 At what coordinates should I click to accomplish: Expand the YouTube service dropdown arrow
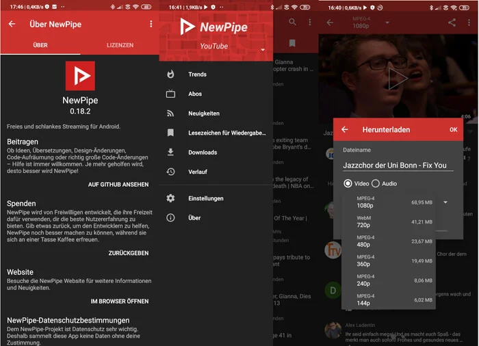click(x=263, y=50)
